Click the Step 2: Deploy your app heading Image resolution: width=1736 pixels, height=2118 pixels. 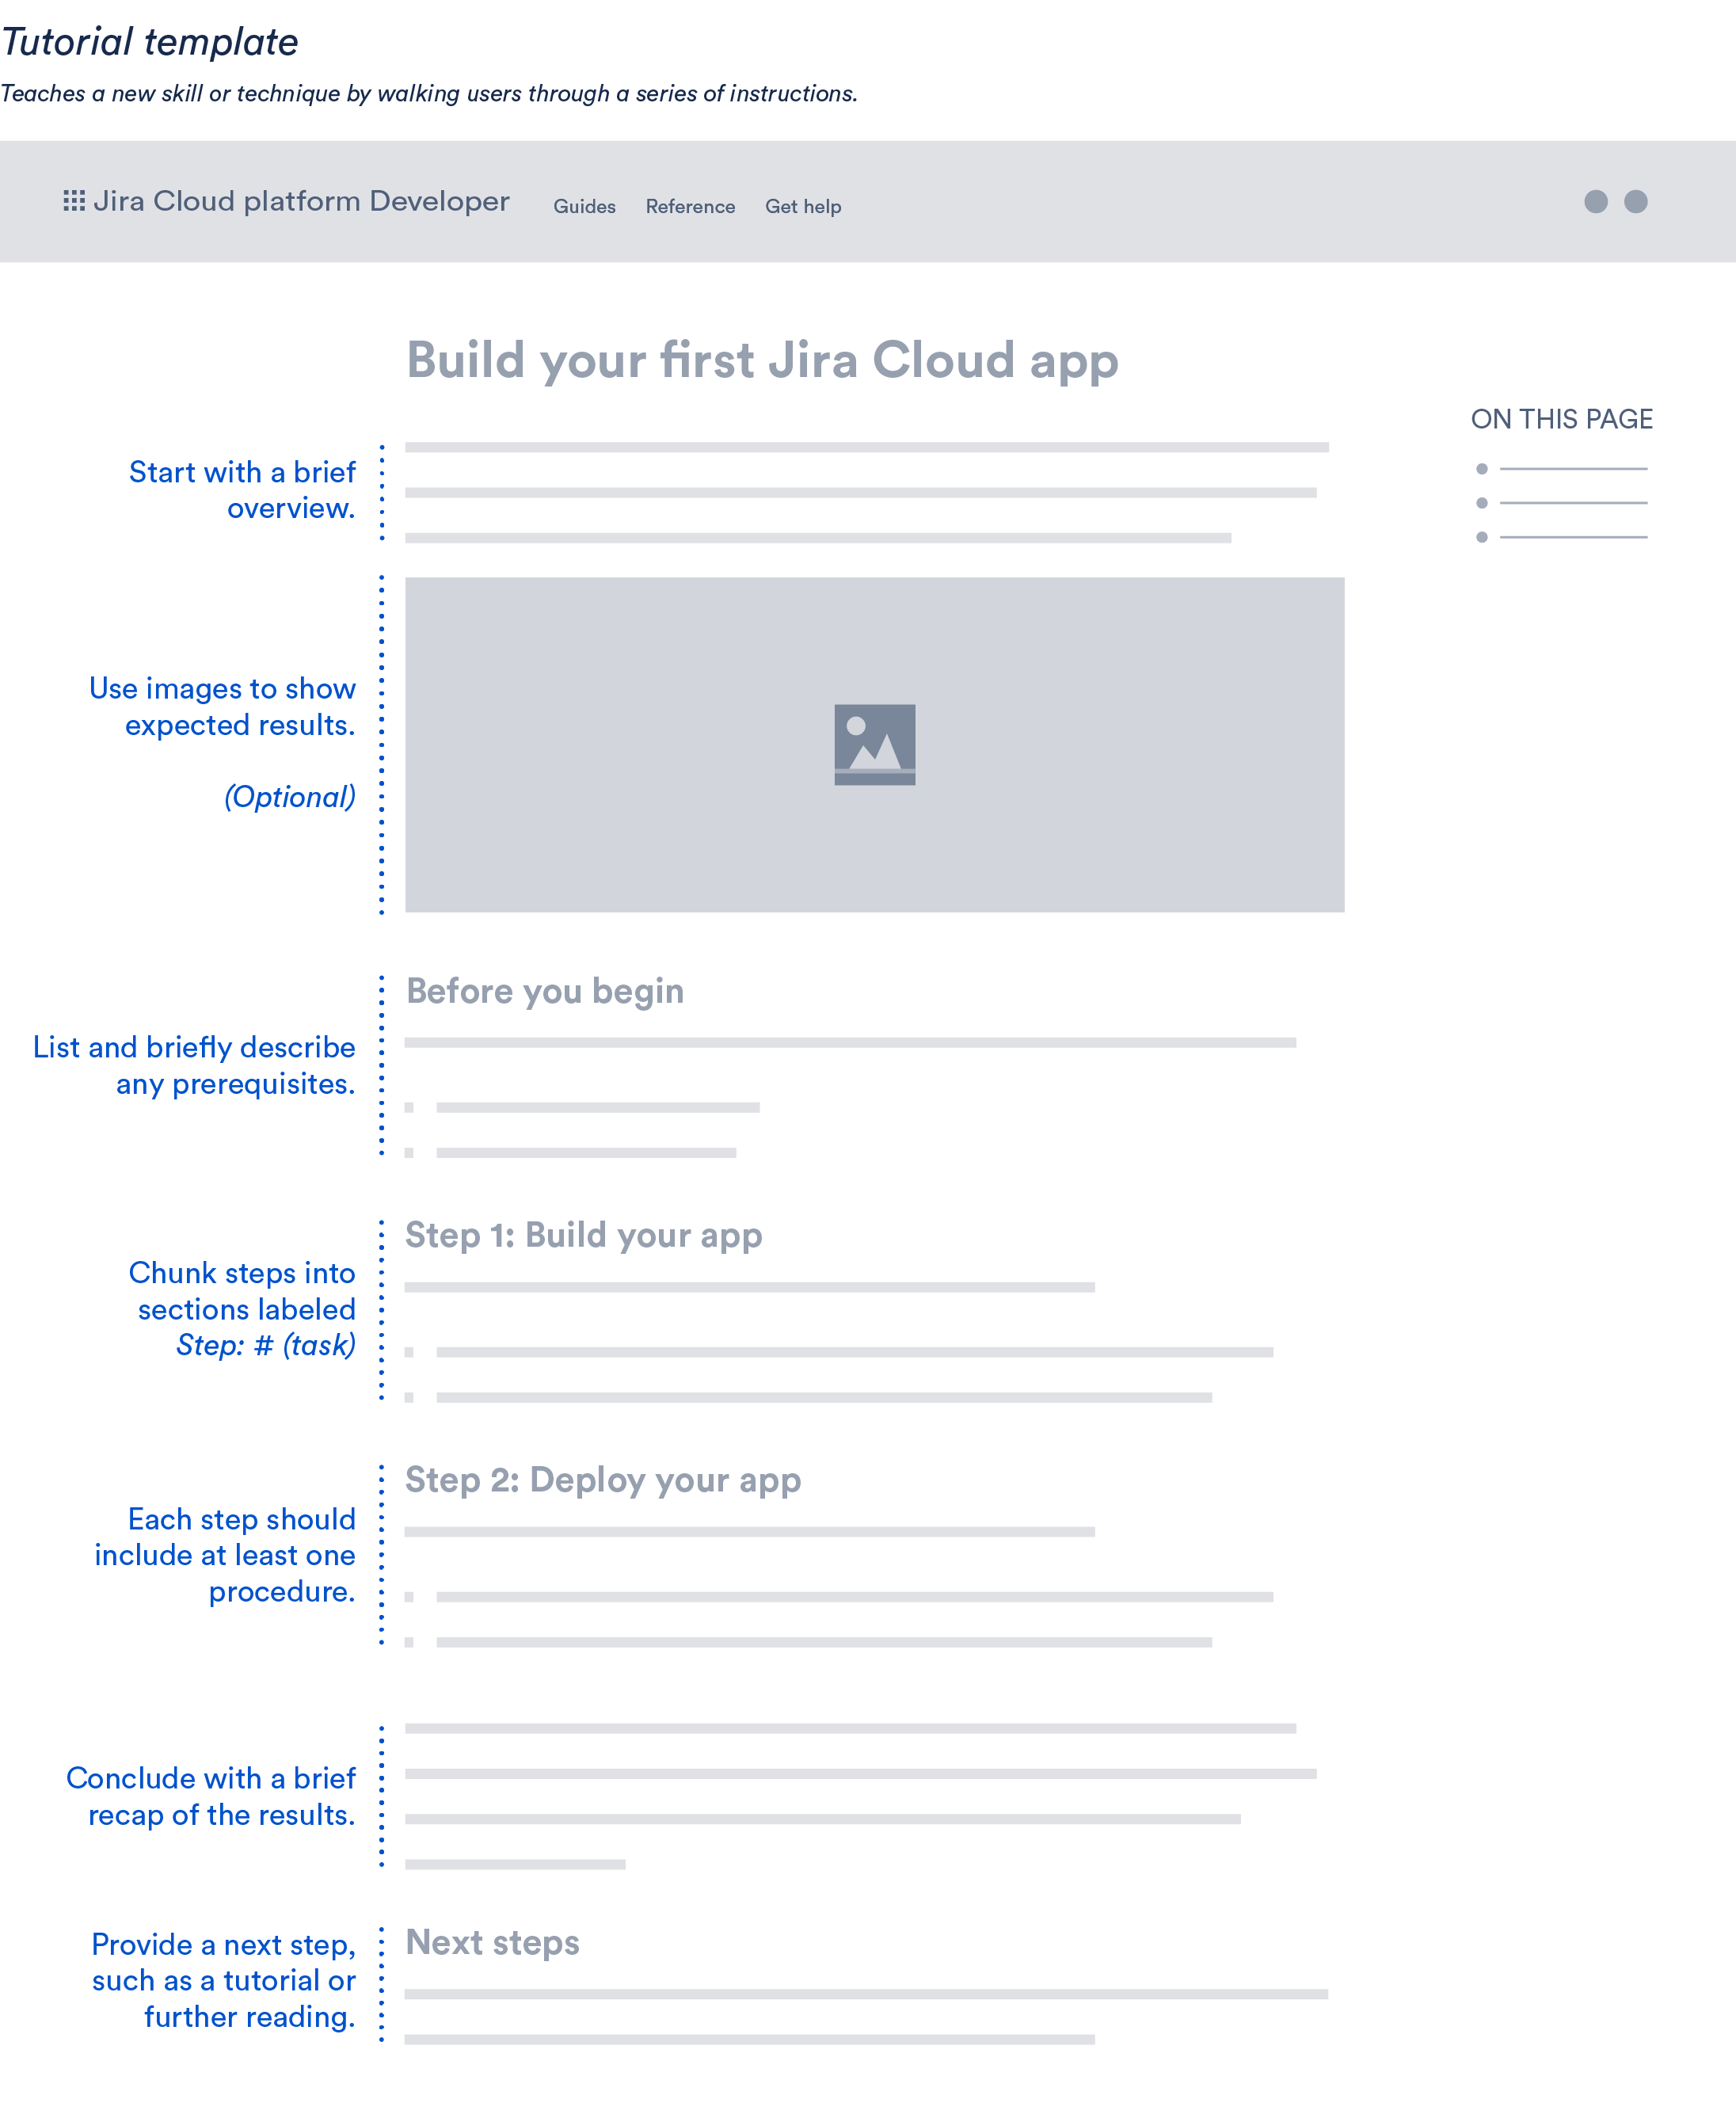point(602,1480)
